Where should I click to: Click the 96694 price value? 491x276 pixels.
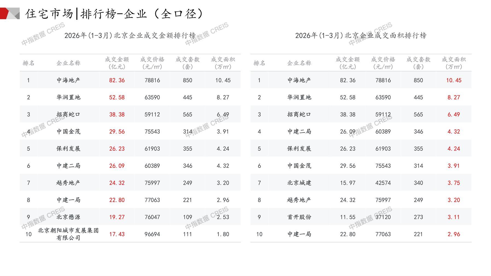(152, 234)
